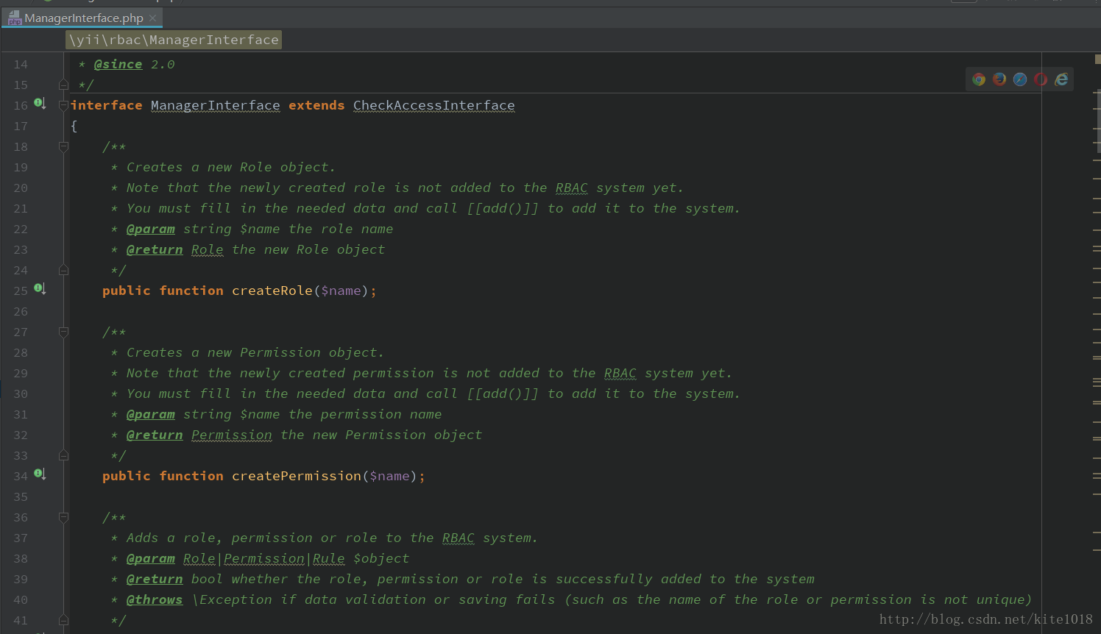Click RBAC word on line 37
The height and width of the screenshot is (634, 1101).
click(459, 538)
